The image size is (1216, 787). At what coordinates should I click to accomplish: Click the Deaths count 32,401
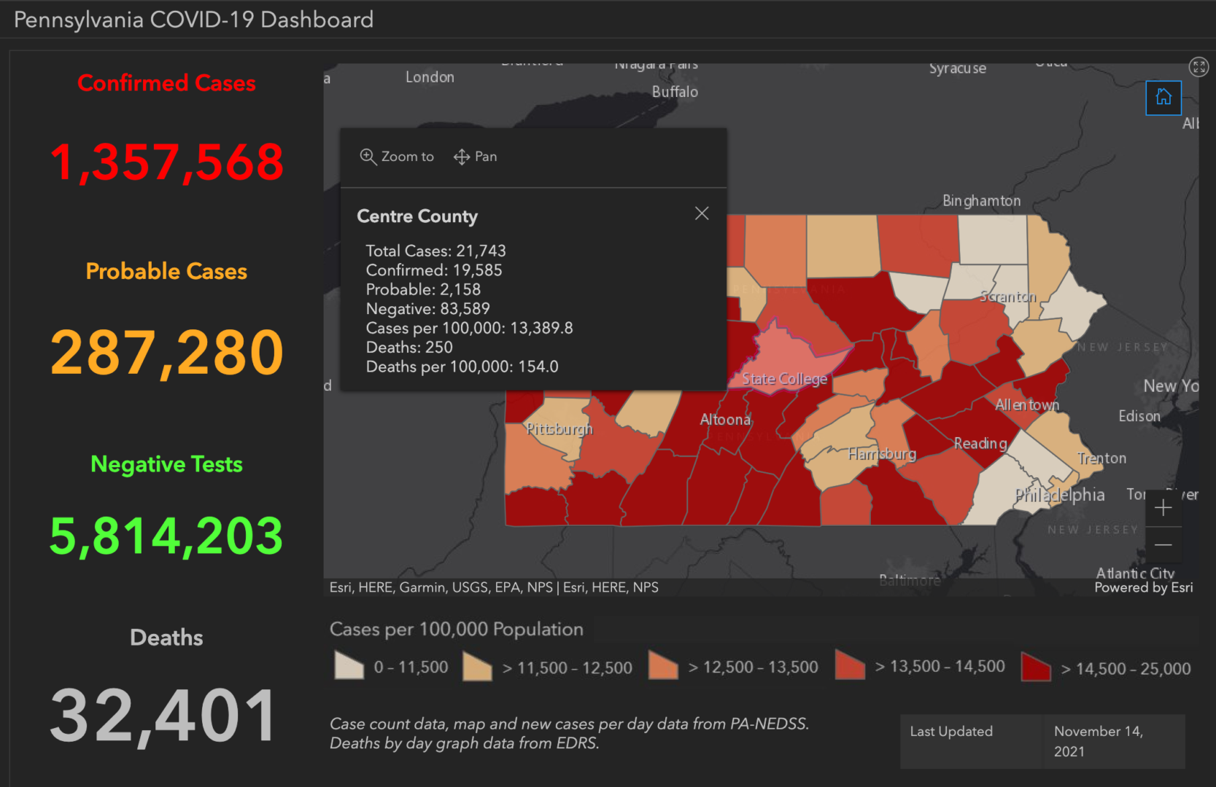pyautogui.click(x=162, y=716)
